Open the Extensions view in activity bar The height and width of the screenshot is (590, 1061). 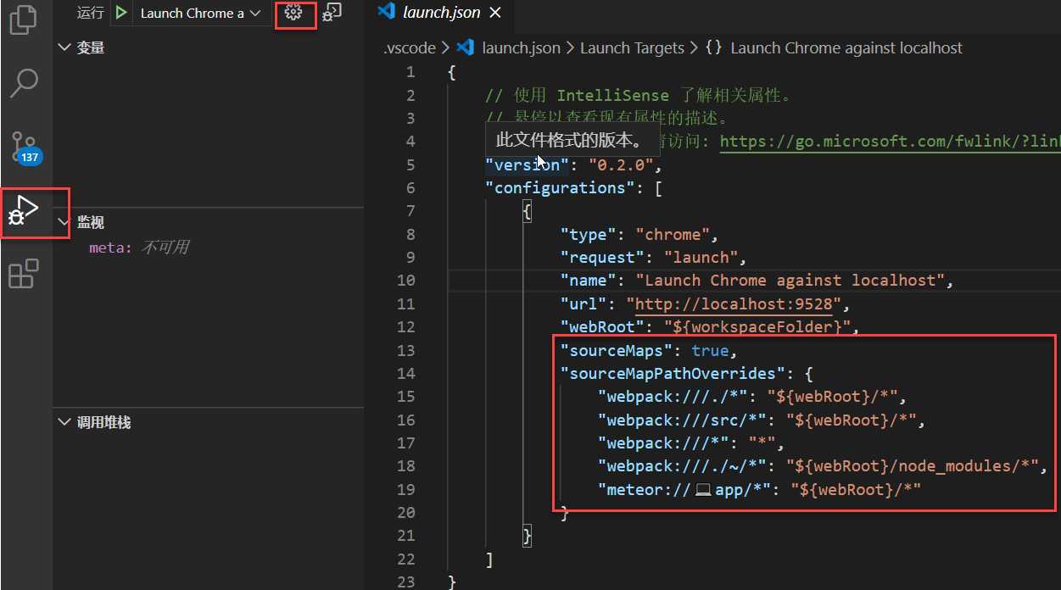pos(24,274)
